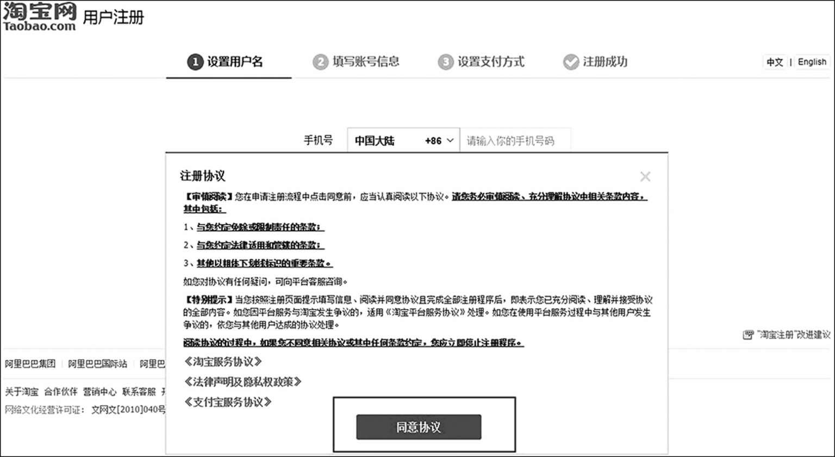835x457 pixels.
Task: Click the Taobao.com logo
Action: click(40, 17)
